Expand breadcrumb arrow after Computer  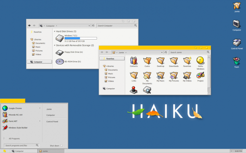(x=57, y=26)
